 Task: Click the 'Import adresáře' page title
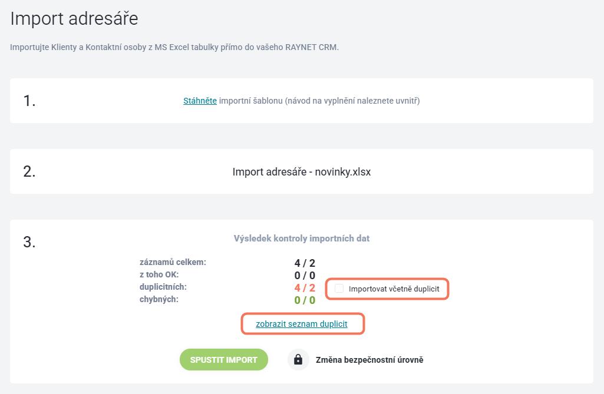point(74,18)
